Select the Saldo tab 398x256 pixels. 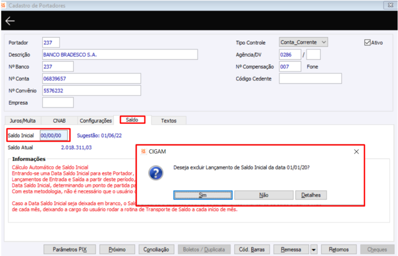pos(132,120)
